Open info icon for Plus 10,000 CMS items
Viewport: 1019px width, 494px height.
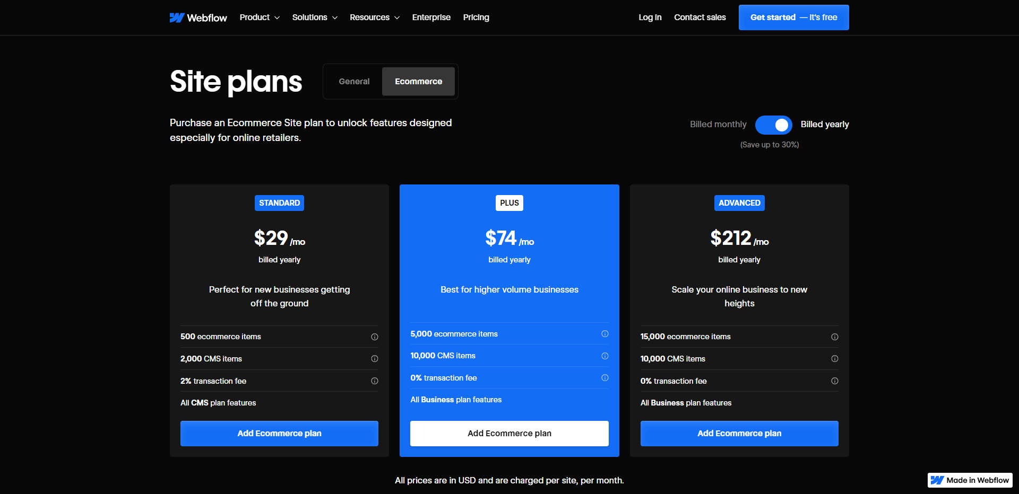click(605, 356)
